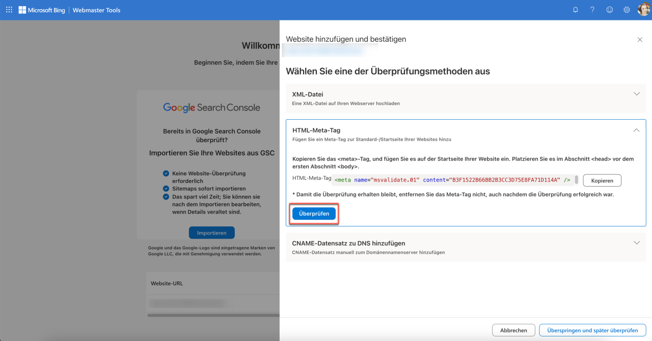Screen dimensions: 652x341
Task: Click the meta tag code field
Action: pos(453,180)
